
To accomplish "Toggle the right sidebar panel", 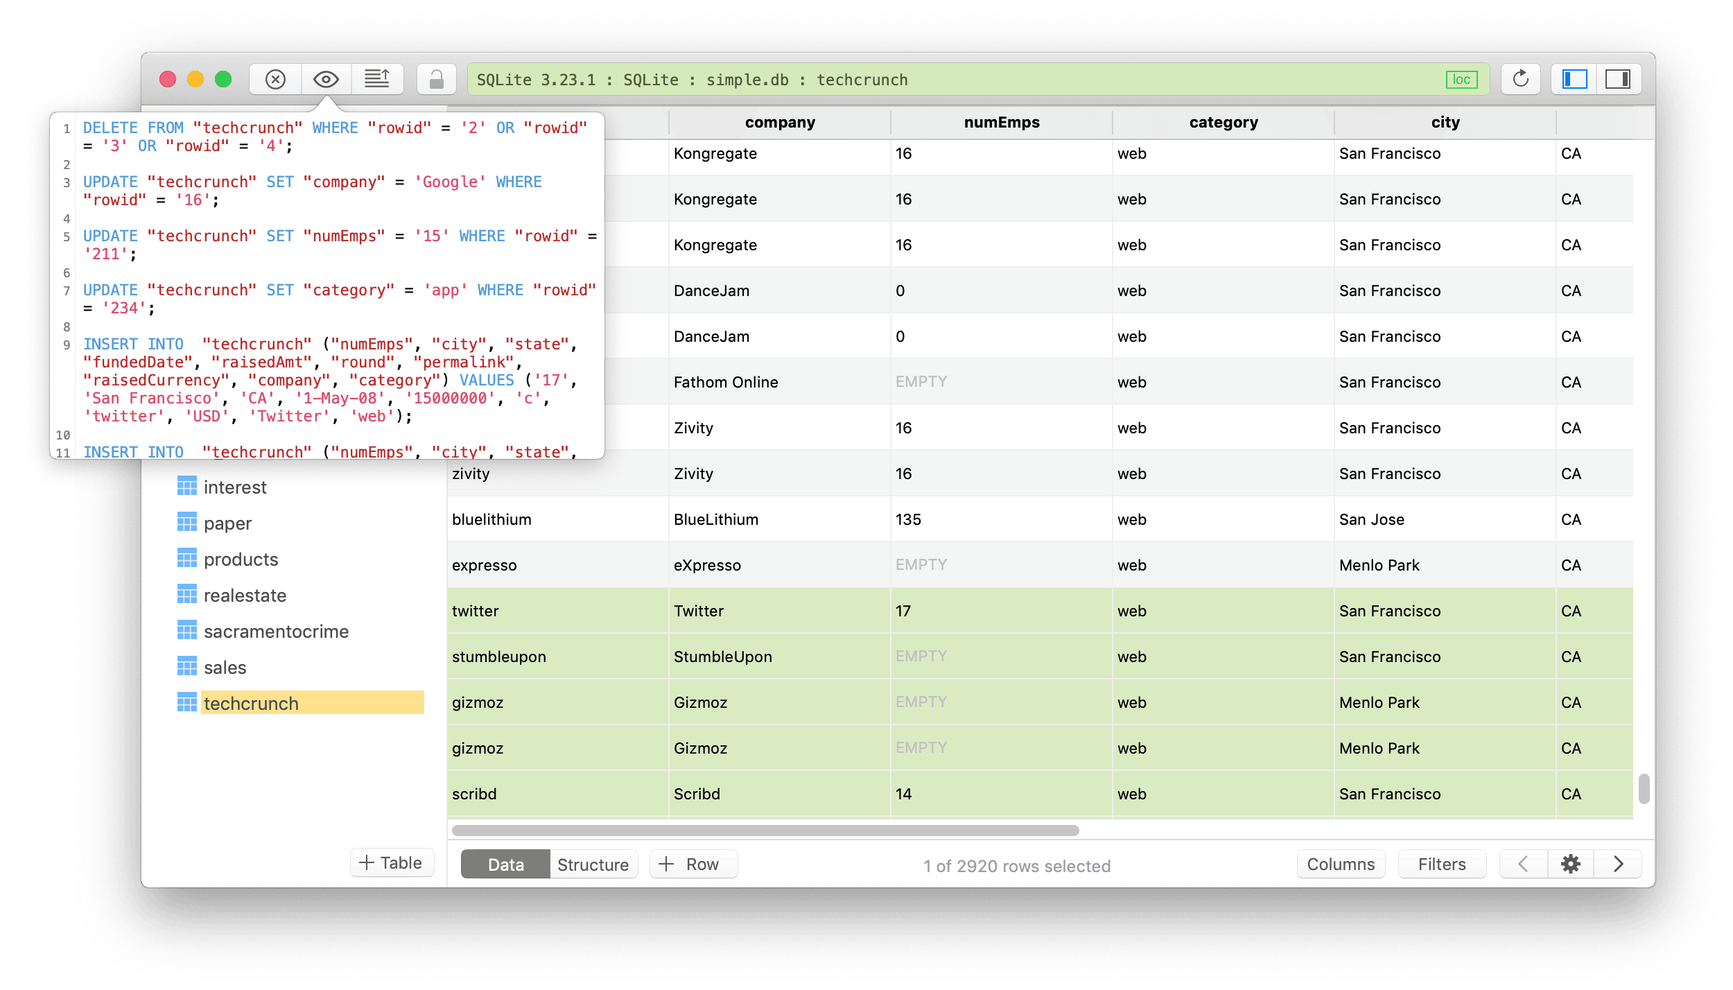I will click(x=1618, y=80).
